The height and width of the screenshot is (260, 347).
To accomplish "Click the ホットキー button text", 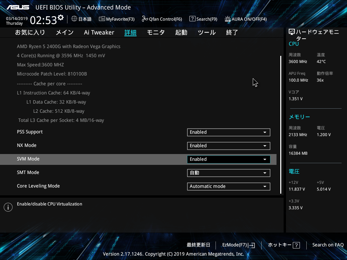I will click(x=280, y=245).
